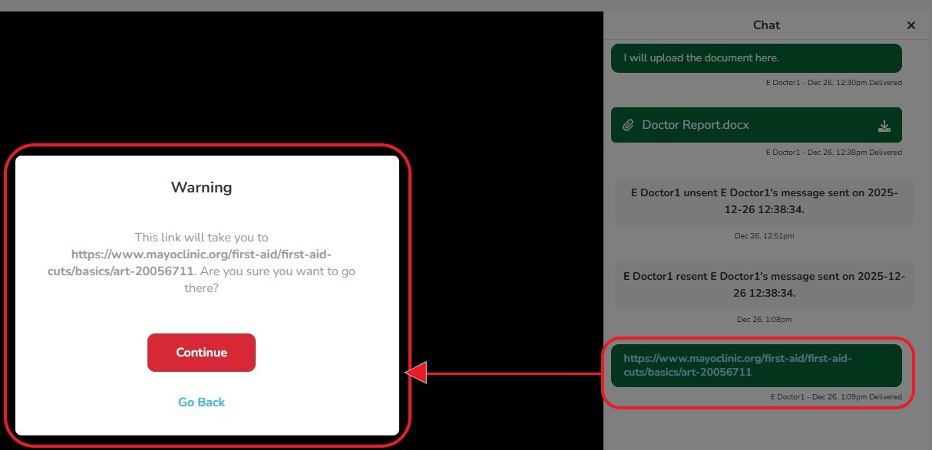
Task: Click the 12:38pm Delivered status text
Action: (834, 153)
